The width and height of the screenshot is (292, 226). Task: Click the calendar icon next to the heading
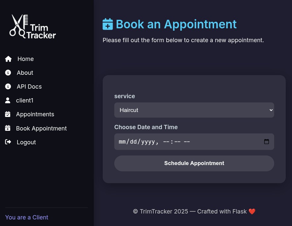click(108, 24)
